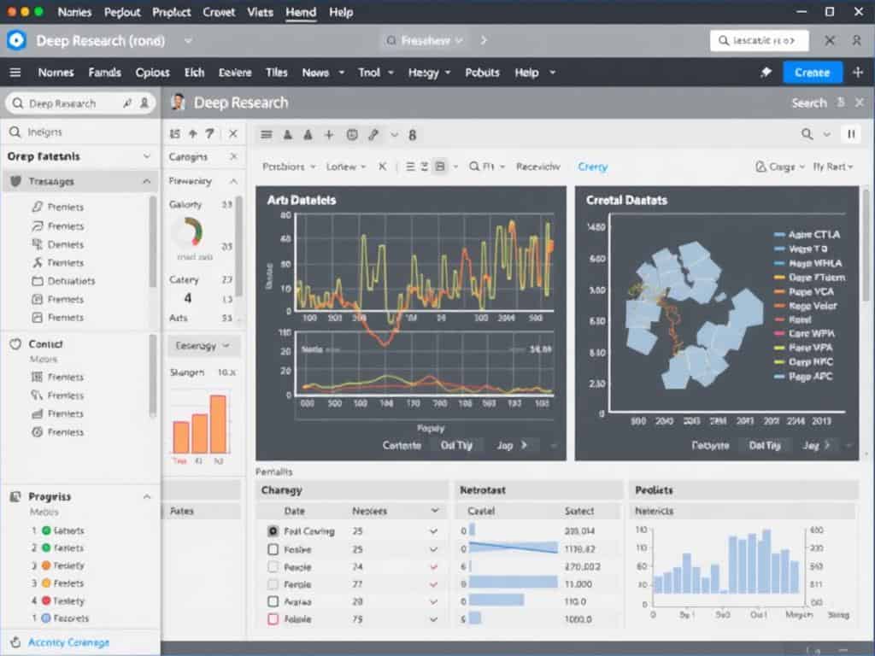
Task: Select the Dehuatiots tree item
Action: coord(71,280)
